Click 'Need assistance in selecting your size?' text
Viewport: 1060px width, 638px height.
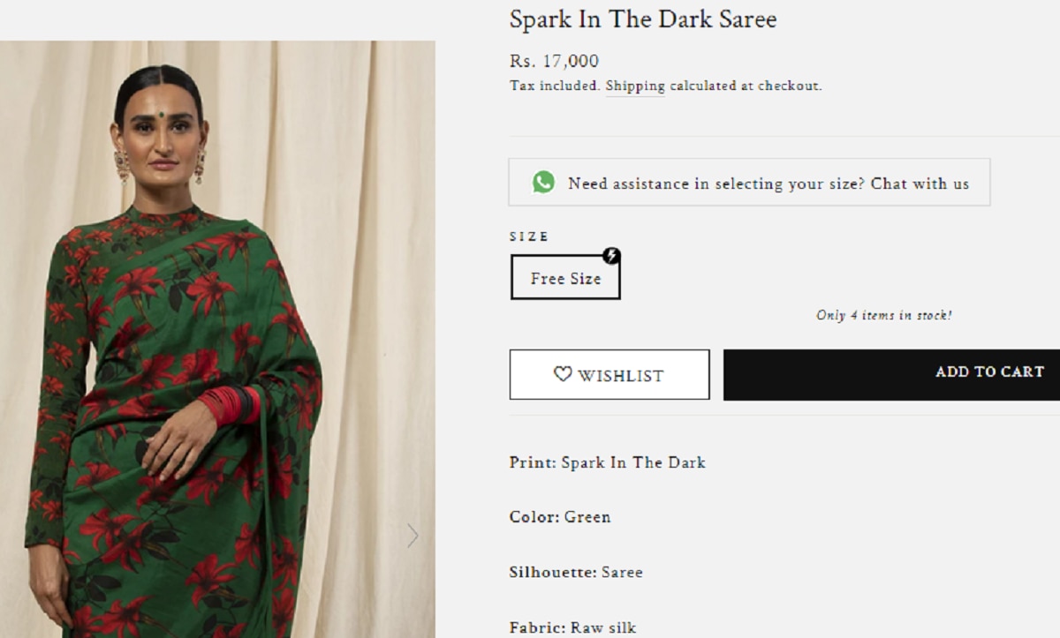click(716, 184)
